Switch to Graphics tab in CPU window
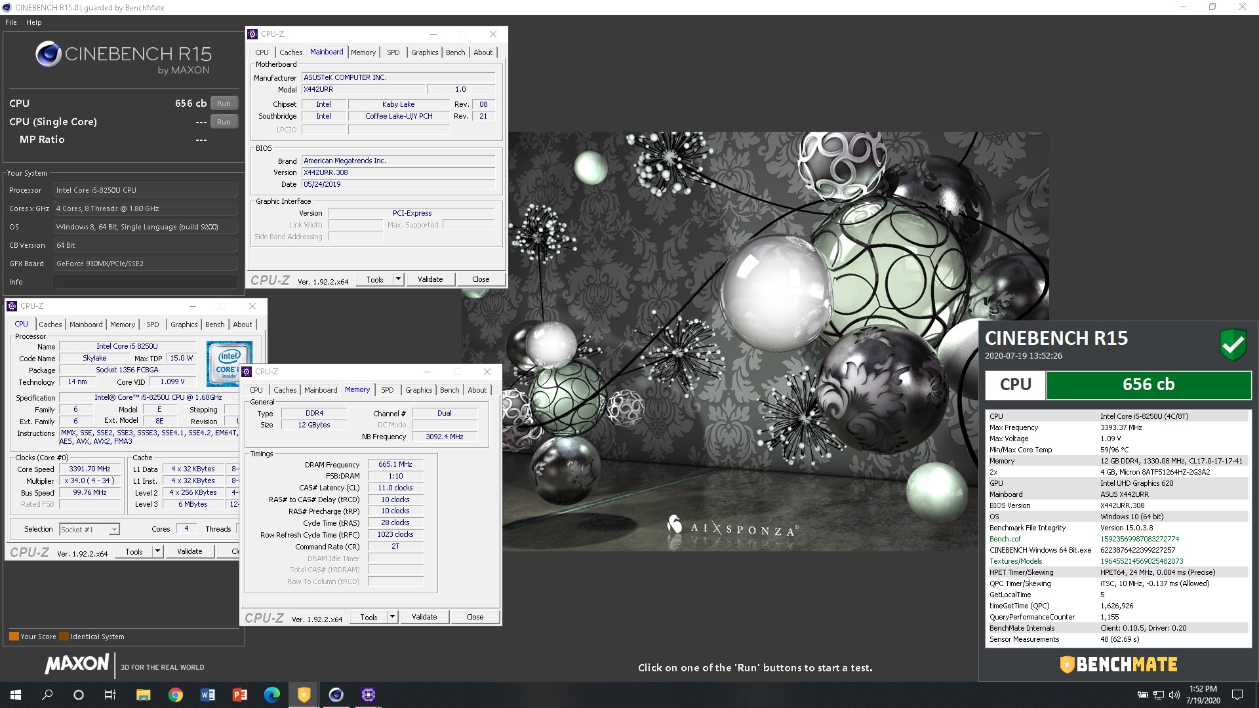The width and height of the screenshot is (1259, 708). [x=184, y=324]
